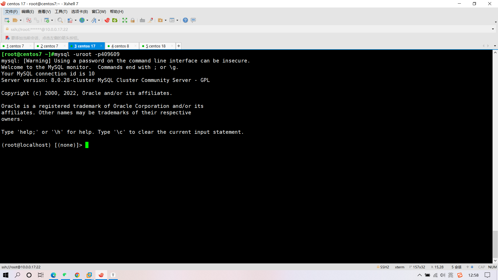This screenshot has height=280, width=498.
Task: Click the search magnifier toolbar icon
Action: (60, 20)
